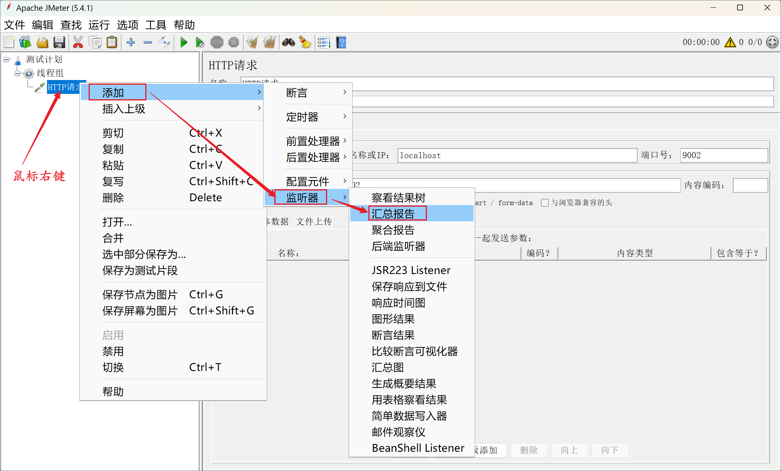Expand the 定时器 submenu
781x471 pixels.
307,117
